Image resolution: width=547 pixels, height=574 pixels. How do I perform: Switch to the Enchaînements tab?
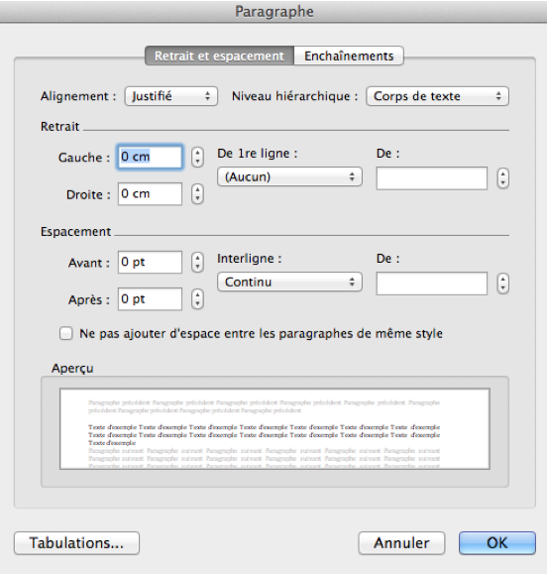coord(349,56)
